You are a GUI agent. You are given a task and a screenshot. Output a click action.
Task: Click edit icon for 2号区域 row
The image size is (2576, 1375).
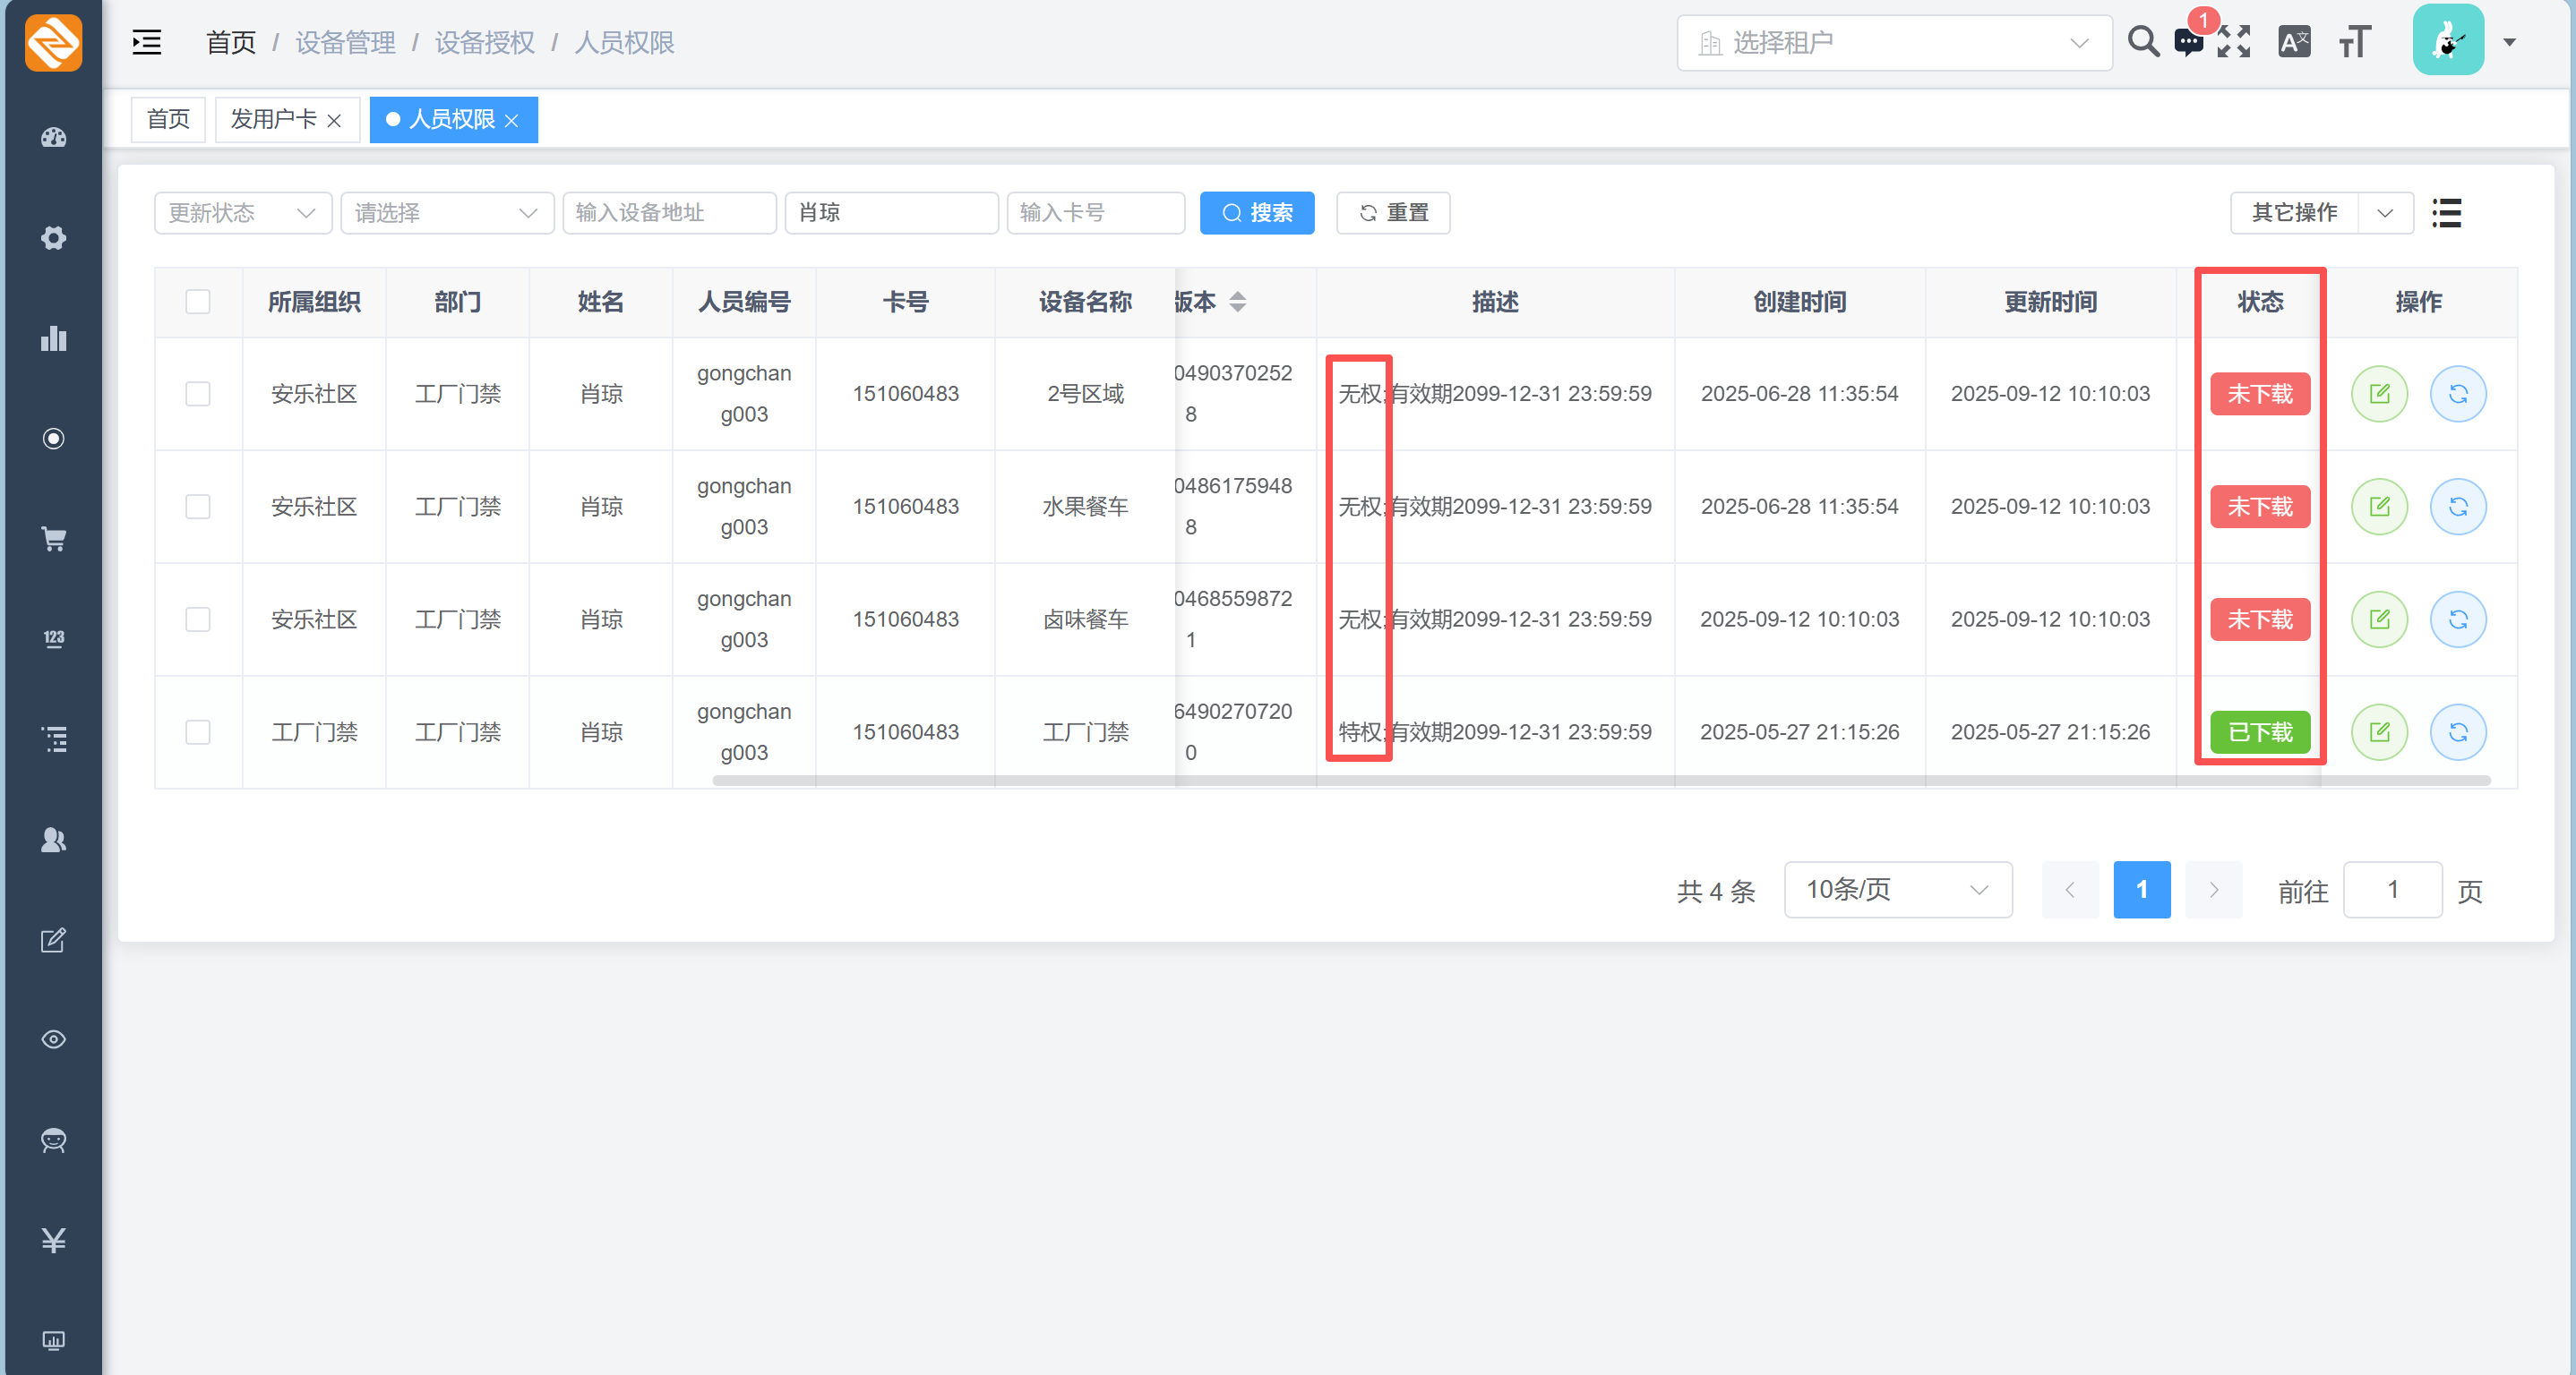coord(2379,394)
